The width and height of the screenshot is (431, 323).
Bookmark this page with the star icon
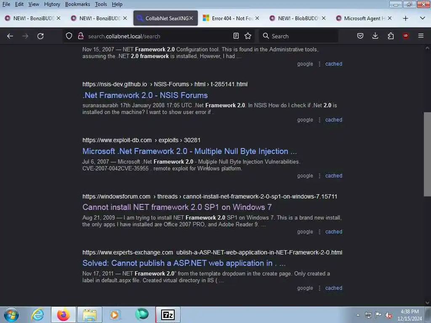(x=248, y=36)
